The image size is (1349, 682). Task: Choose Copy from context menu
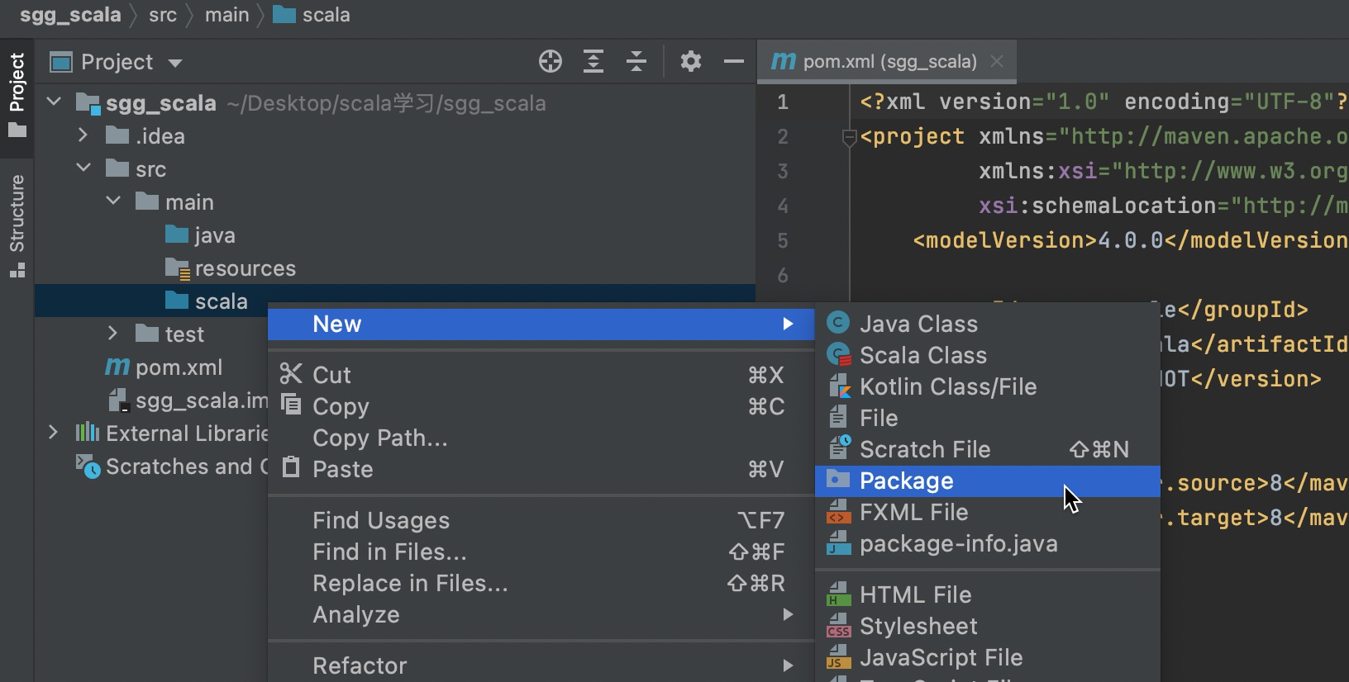[541, 406]
